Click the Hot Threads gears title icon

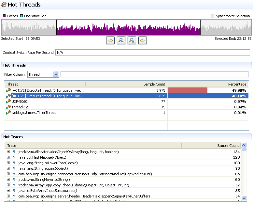4,5
